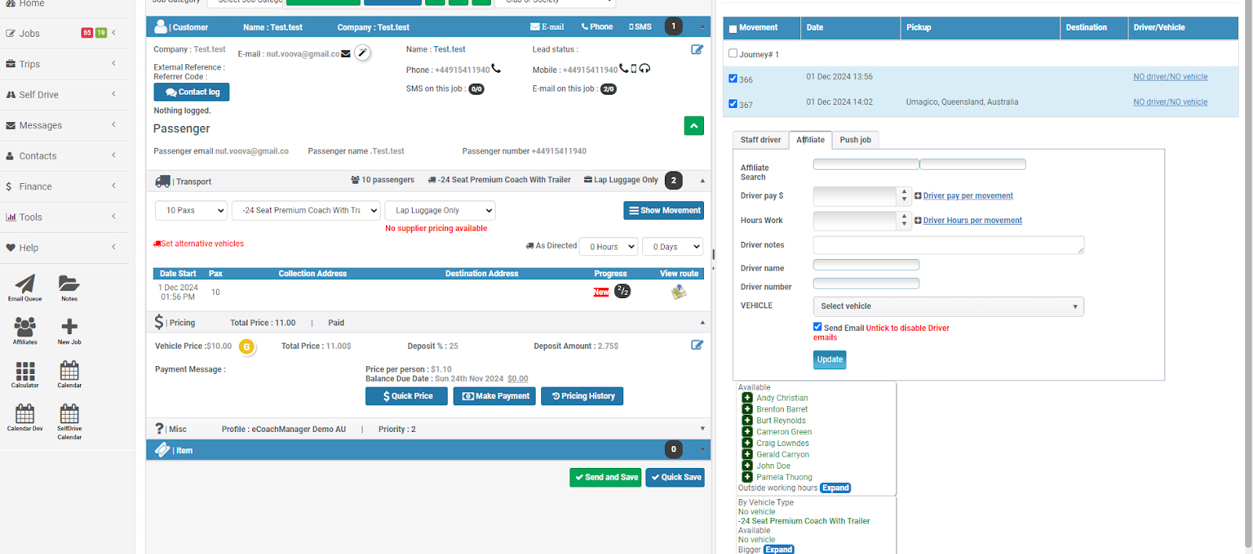
Task: Increase the Driver pay stepper value
Action: 905,192
